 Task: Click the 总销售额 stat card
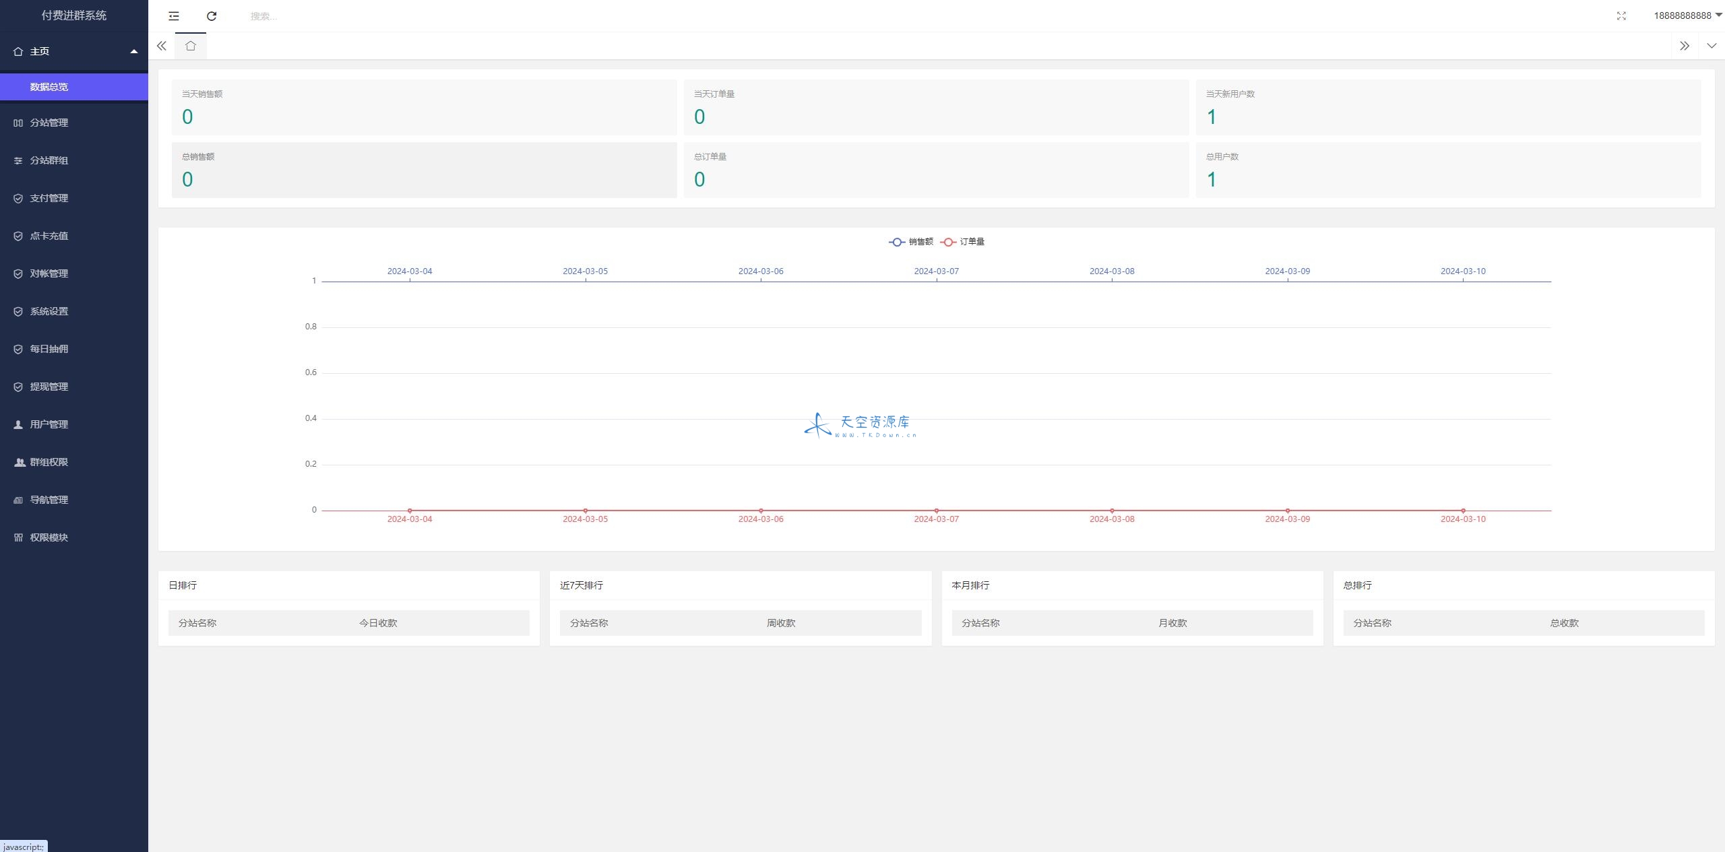425,170
